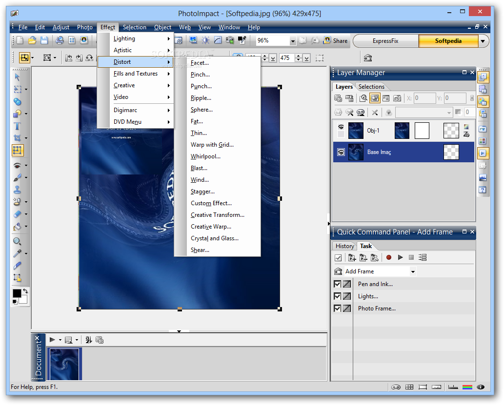
Task: Toggle the Pen and Ink checkbox
Action: point(337,284)
